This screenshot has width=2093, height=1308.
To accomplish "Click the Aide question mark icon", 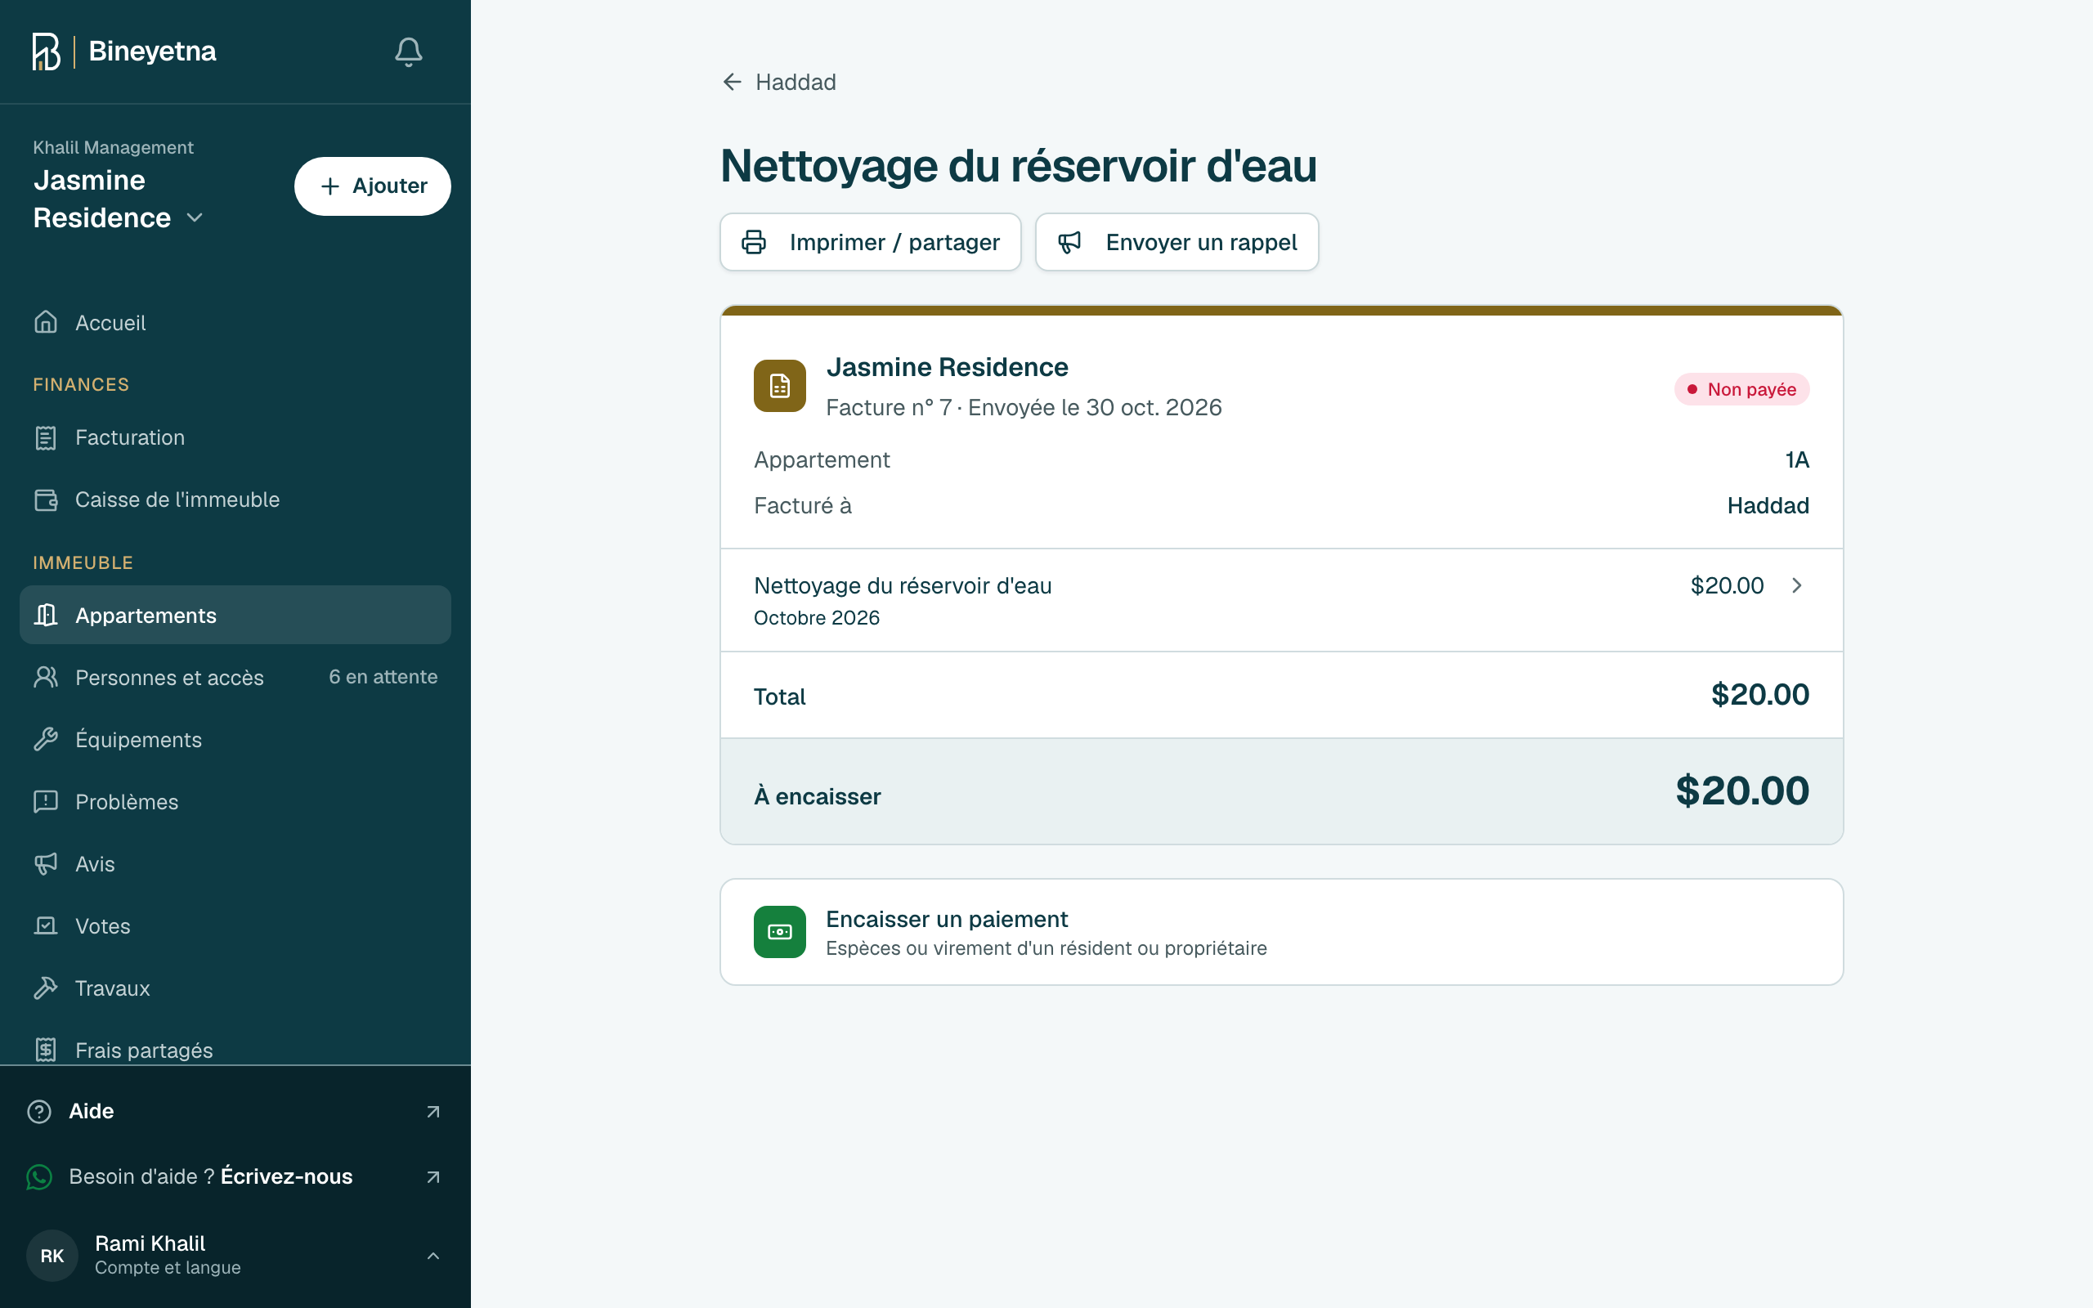I will pyautogui.click(x=39, y=1111).
